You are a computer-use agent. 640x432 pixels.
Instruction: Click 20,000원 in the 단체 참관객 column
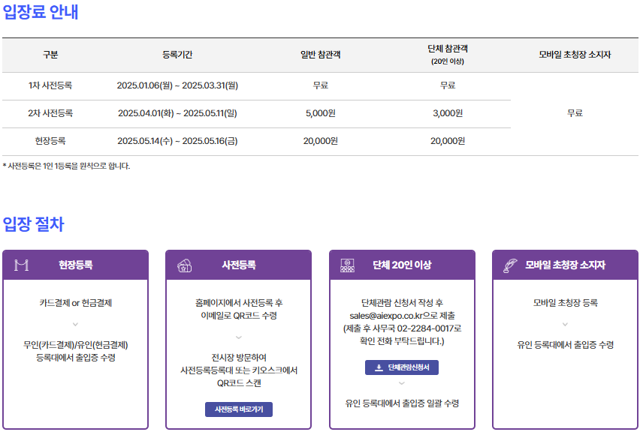448,141
